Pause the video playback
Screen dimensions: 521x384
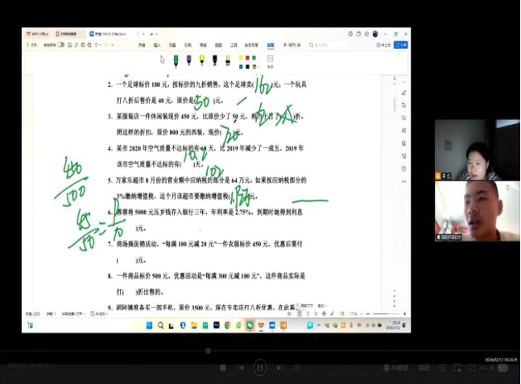(x=260, y=368)
